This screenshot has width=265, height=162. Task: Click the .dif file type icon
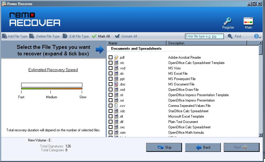tap(116, 122)
